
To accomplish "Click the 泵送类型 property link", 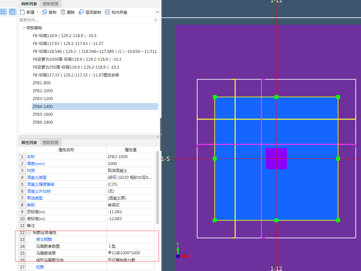I will pos(35,198).
